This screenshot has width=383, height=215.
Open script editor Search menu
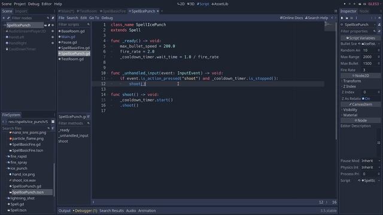click(x=72, y=18)
